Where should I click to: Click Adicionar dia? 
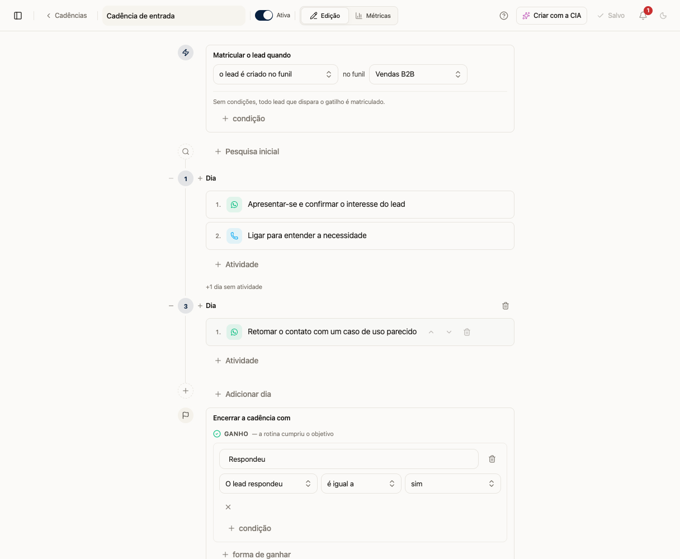(243, 394)
